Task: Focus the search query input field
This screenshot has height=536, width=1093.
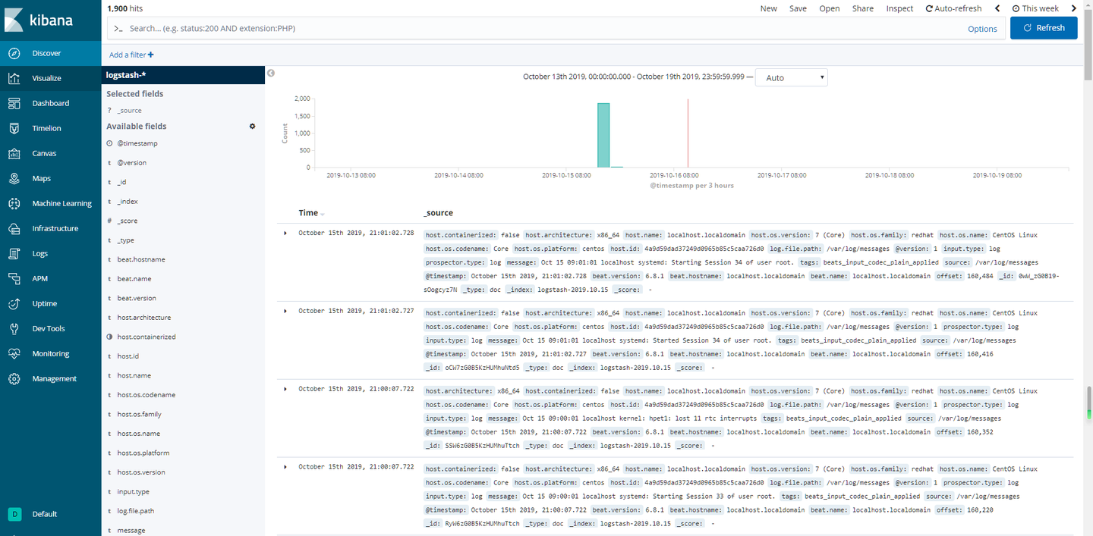Action: click(543, 28)
